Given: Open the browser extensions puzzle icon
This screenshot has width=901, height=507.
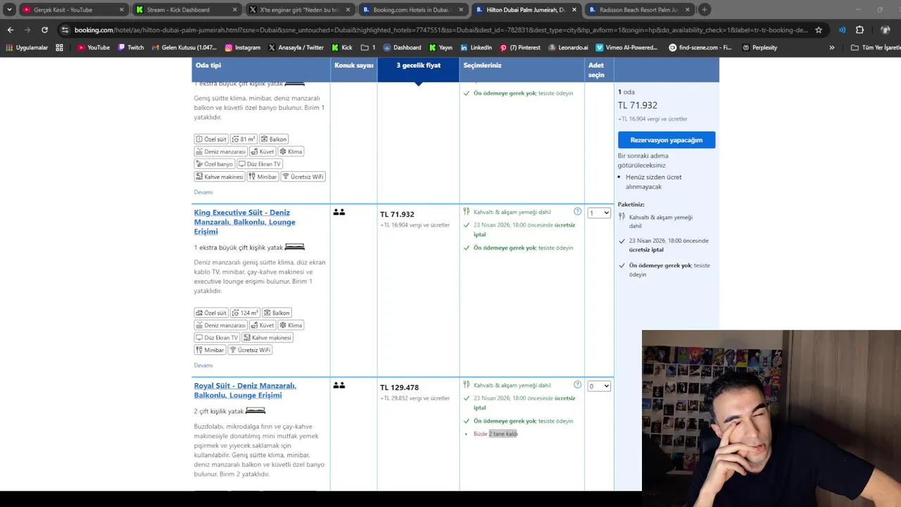Looking at the screenshot, I should (x=859, y=30).
